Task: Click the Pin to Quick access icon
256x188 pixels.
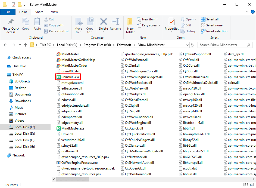Action: (x=11, y=21)
